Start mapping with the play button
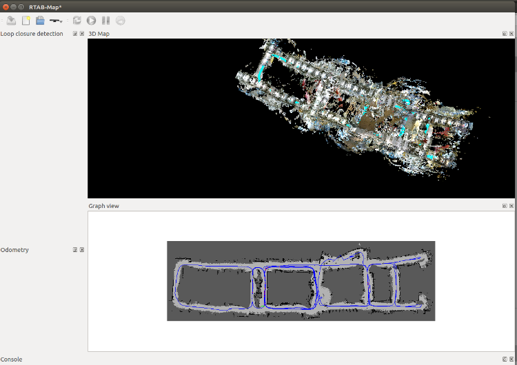The image size is (517, 365). coord(91,21)
